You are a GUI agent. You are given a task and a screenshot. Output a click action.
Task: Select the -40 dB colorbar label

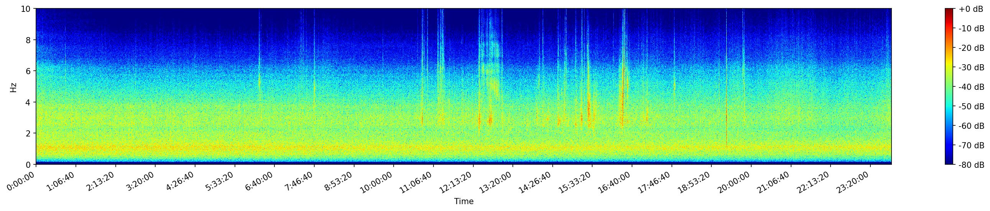pyautogui.click(x=971, y=87)
